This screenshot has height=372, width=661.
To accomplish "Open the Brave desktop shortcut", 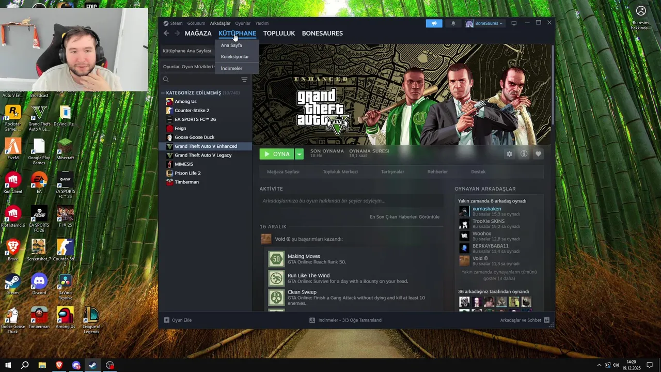I will click(13, 250).
